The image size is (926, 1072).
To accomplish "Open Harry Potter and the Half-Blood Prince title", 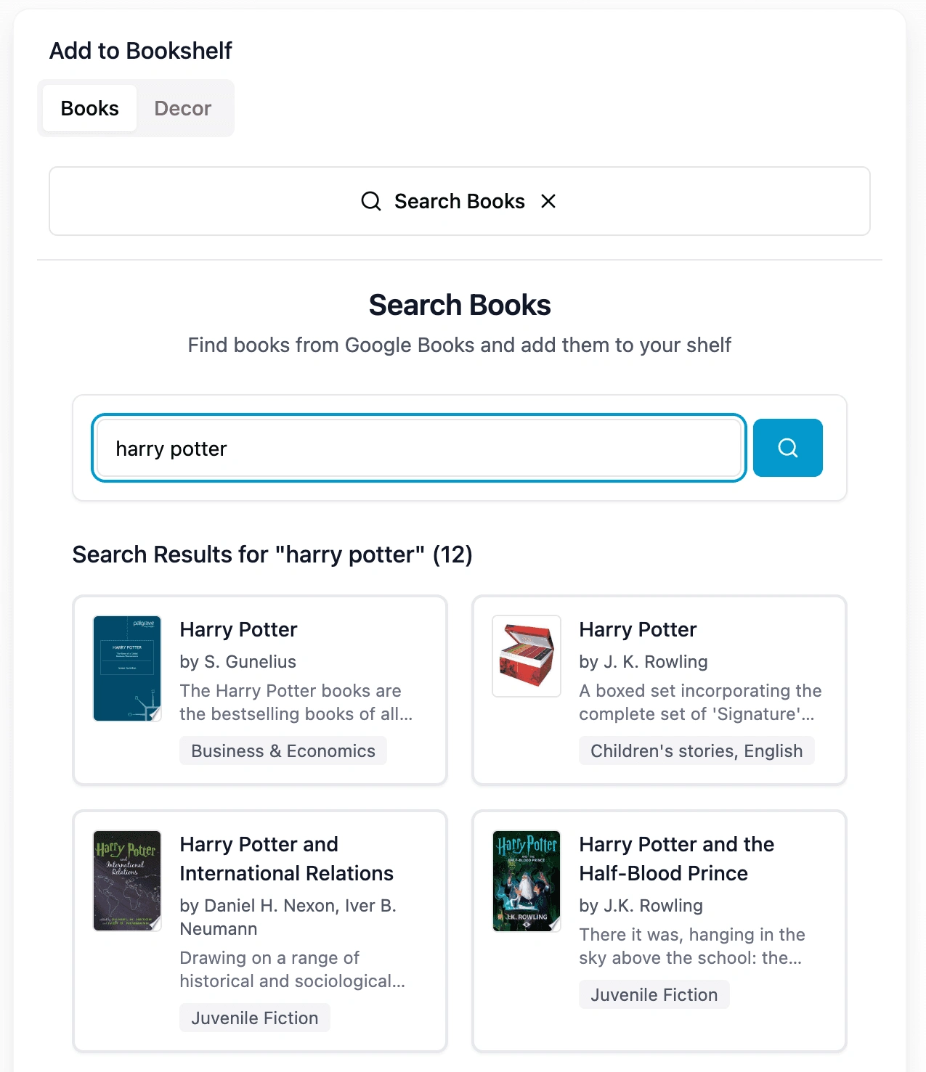I will [677, 859].
